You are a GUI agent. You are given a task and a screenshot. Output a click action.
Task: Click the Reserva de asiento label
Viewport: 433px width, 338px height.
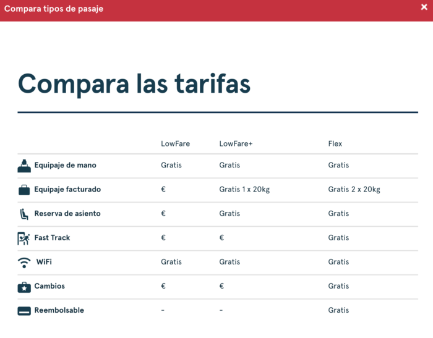click(x=67, y=214)
